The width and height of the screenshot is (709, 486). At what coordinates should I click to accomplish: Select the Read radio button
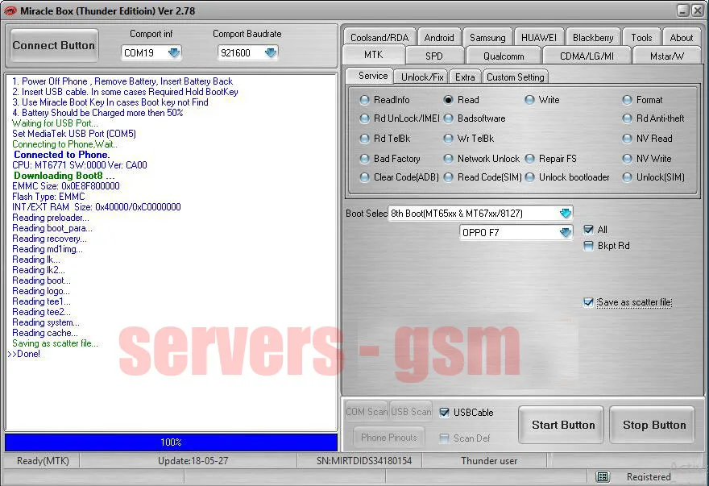[448, 100]
